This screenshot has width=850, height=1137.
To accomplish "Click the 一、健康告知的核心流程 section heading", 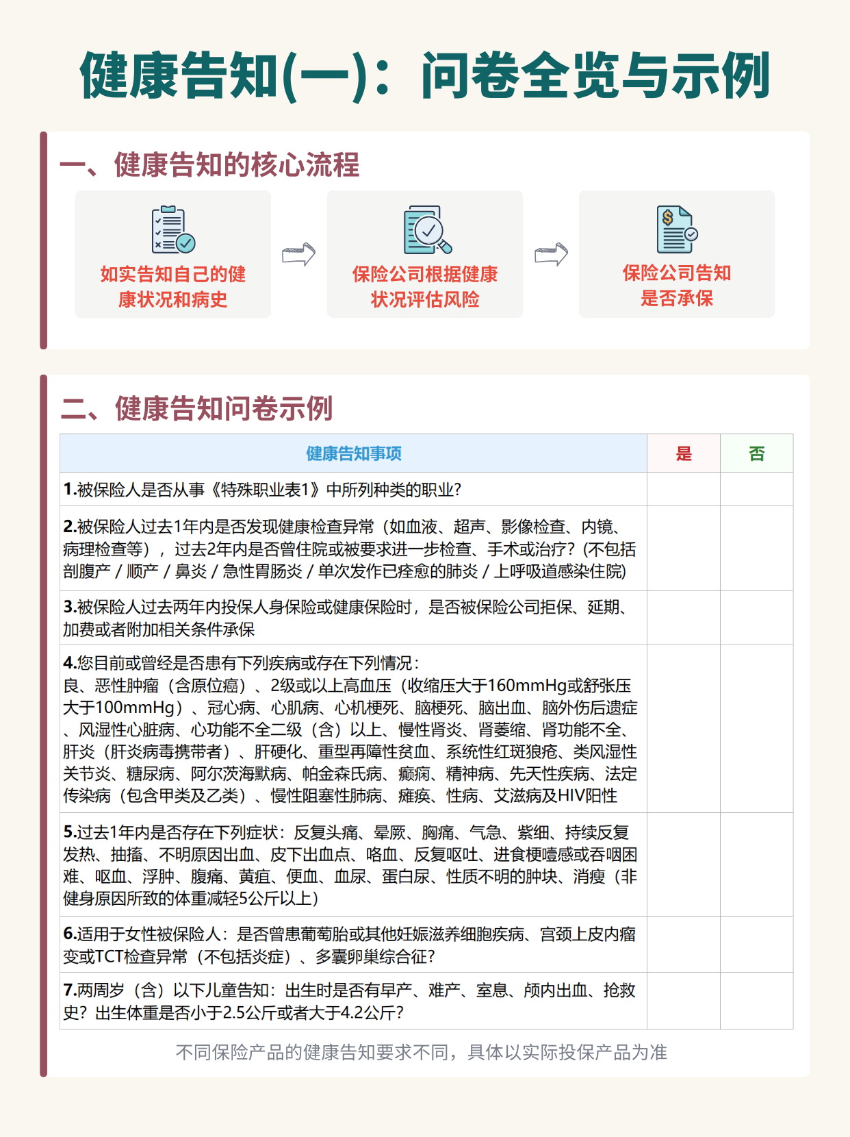I will click(x=210, y=165).
